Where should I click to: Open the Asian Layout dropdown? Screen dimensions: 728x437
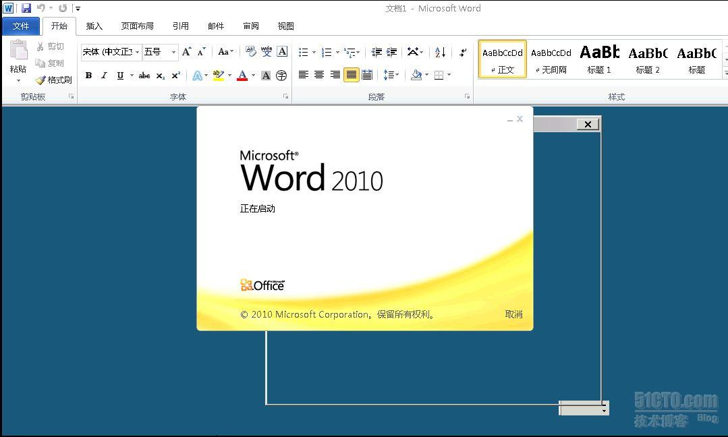415,52
